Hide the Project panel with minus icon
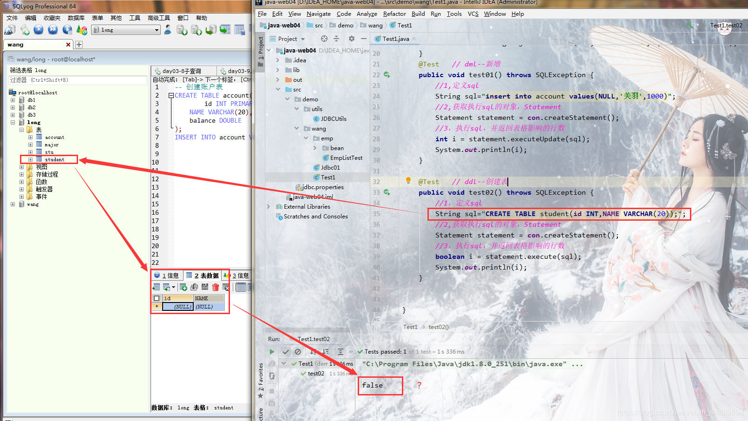 click(x=364, y=39)
